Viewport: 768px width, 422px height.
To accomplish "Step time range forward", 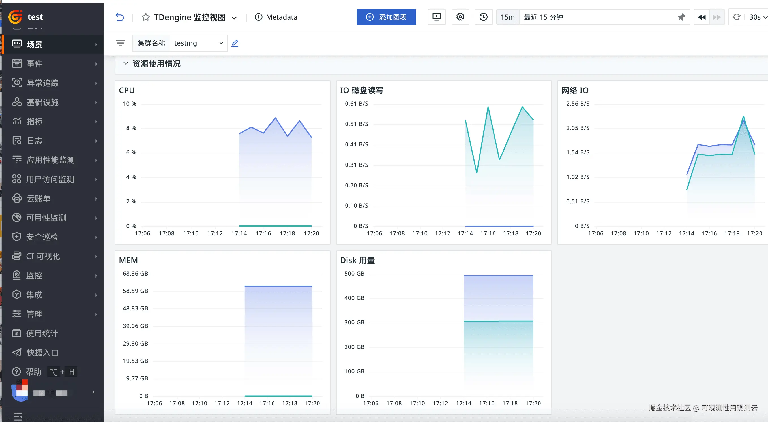I will 717,17.
